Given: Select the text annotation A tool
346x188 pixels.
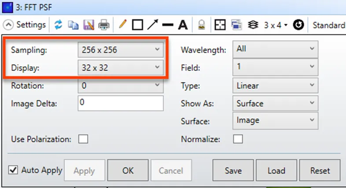Looking at the screenshot, I should [x=182, y=25].
